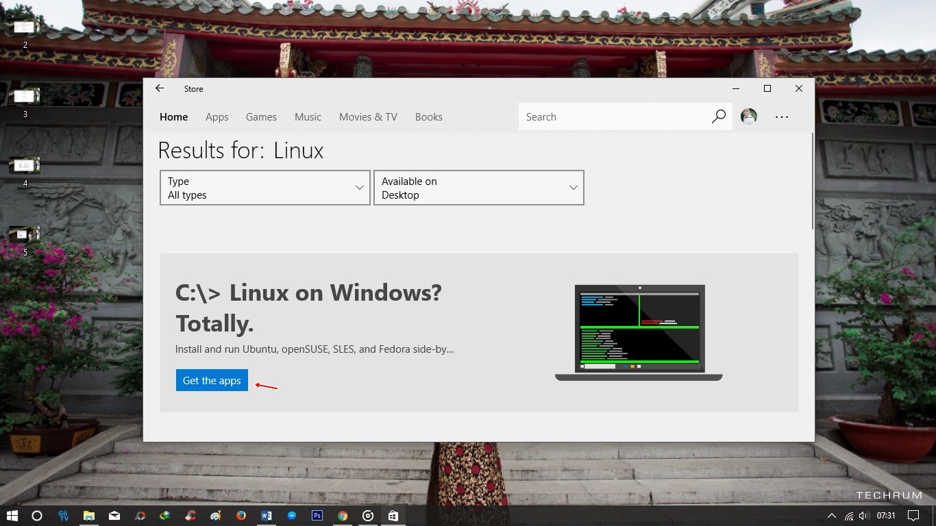936x526 pixels.
Task: Switch to Chrome on the taskbar
Action: coord(343,516)
